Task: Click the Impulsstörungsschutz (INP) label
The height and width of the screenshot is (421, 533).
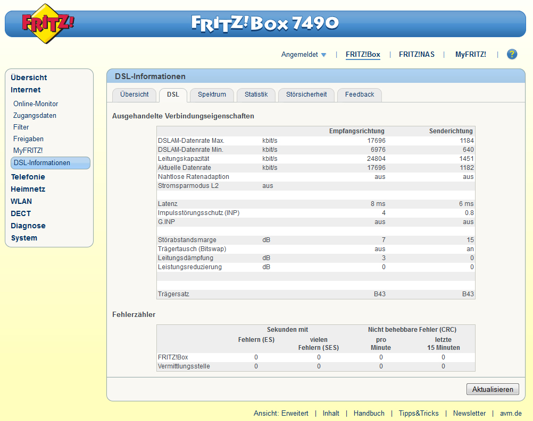Action: pos(198,213)
